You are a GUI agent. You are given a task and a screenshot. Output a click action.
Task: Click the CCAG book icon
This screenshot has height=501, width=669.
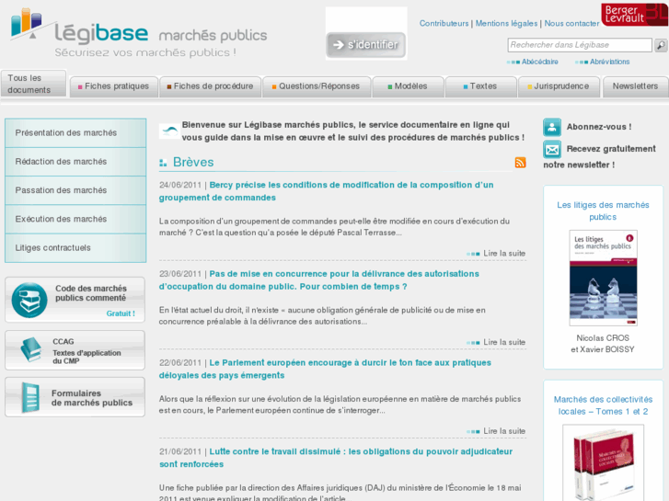(31, 349)
